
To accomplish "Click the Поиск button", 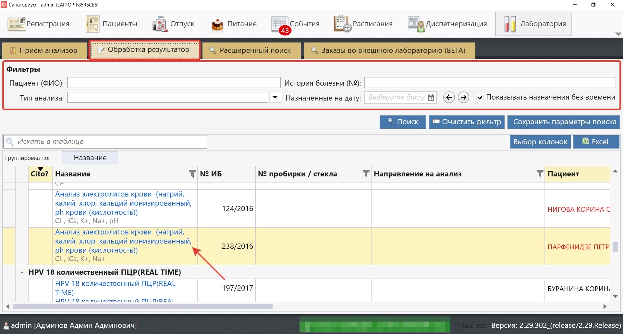I will pos(403,122).
